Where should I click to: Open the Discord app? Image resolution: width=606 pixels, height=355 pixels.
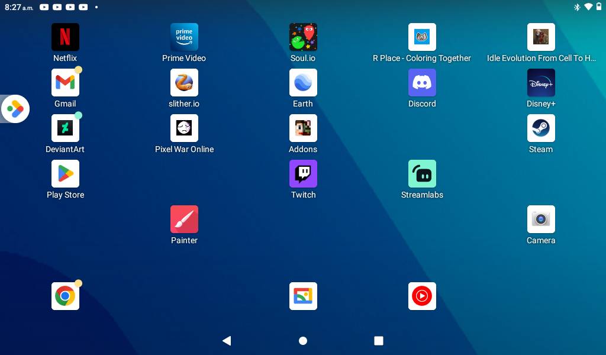(422, 83)
